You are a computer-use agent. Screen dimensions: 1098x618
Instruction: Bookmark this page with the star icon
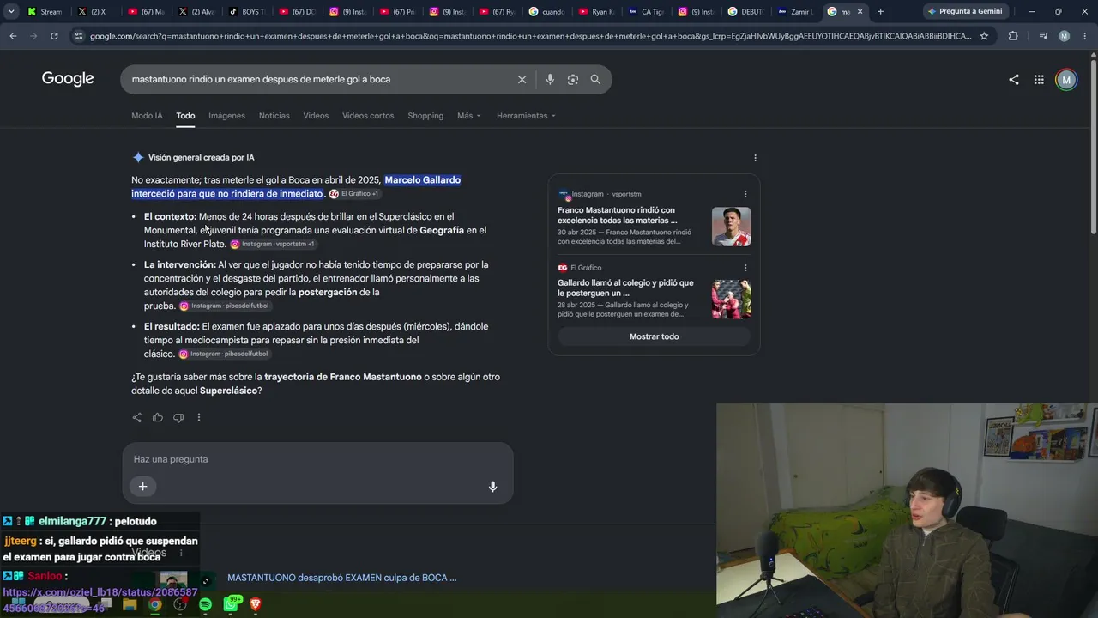(x=984, y=36)
